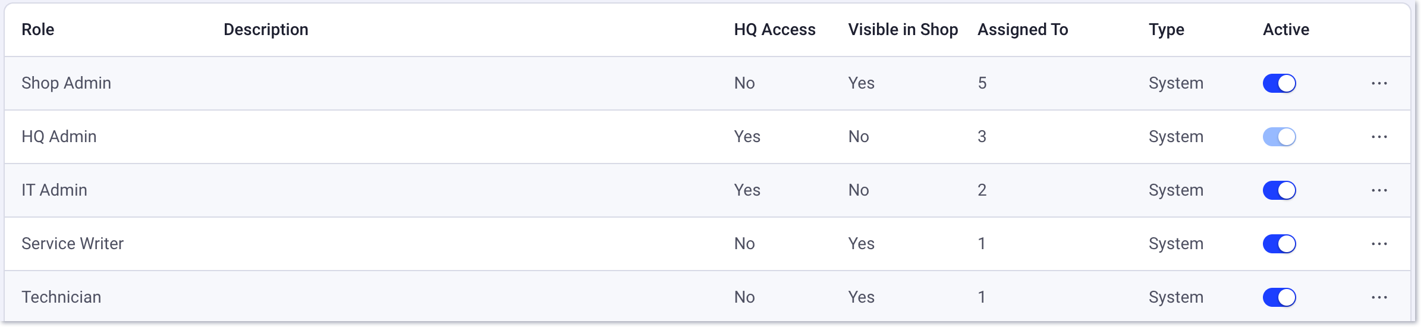
Task: Turn off the Service Writer active switch
Action: point(1279,244)
